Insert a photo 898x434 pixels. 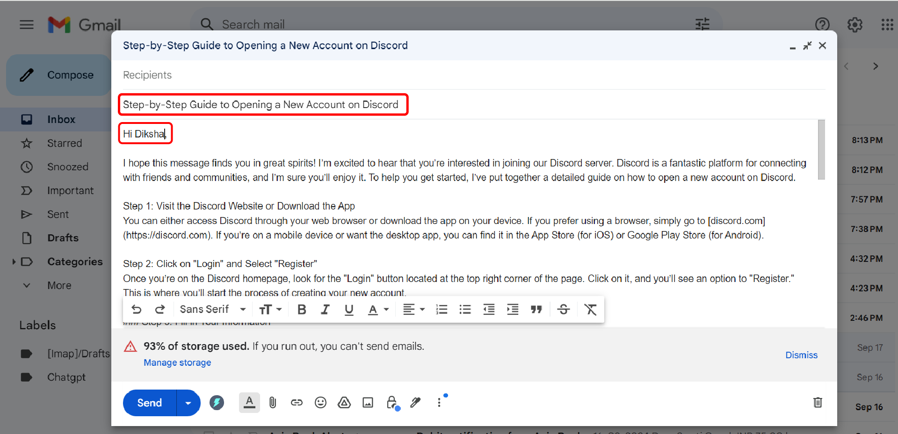click(x=368, y=403)
